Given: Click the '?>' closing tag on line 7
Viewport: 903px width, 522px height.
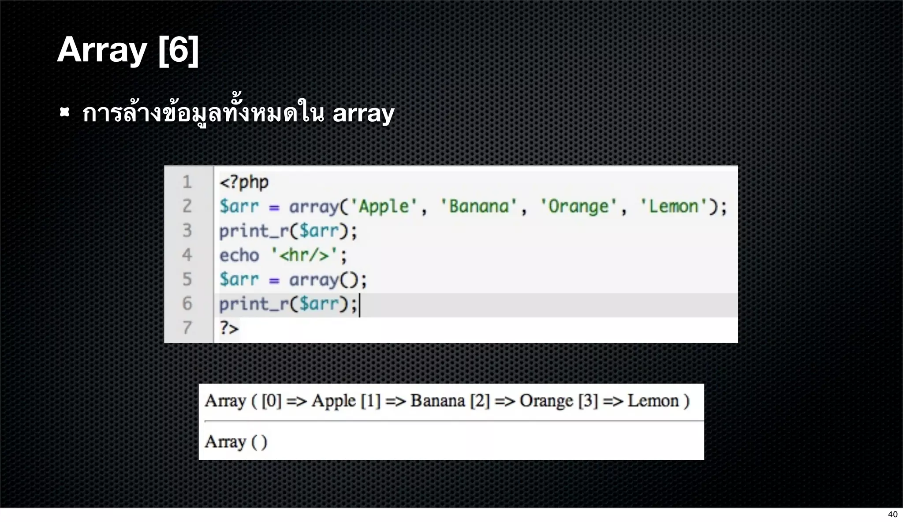Looking at the screenshot, I should (x=229, y=328).
